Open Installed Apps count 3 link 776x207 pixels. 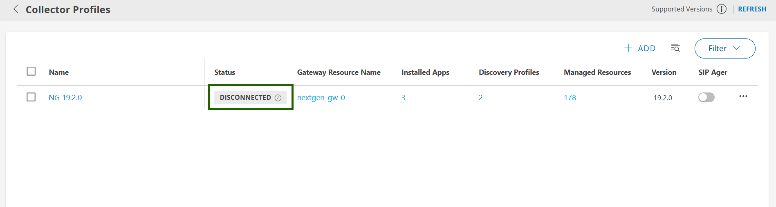(x=403, y=98)
